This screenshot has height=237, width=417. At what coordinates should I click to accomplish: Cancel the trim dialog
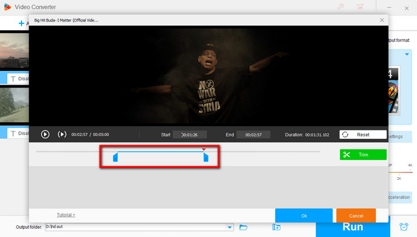coord(356,216)
